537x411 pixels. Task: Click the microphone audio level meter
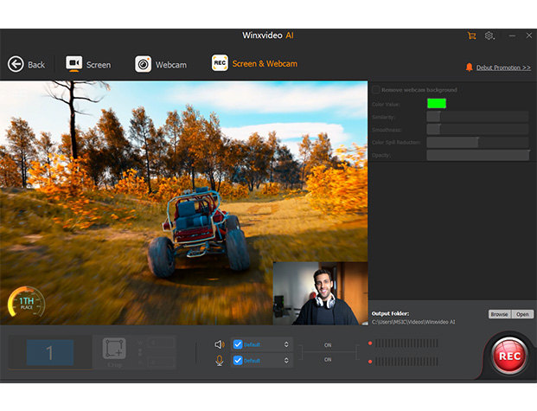(406, 362)
